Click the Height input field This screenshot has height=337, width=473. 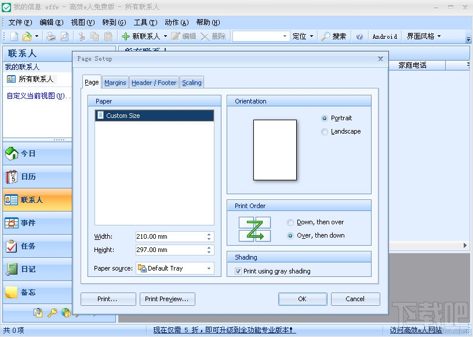click(x=170, y=250)
